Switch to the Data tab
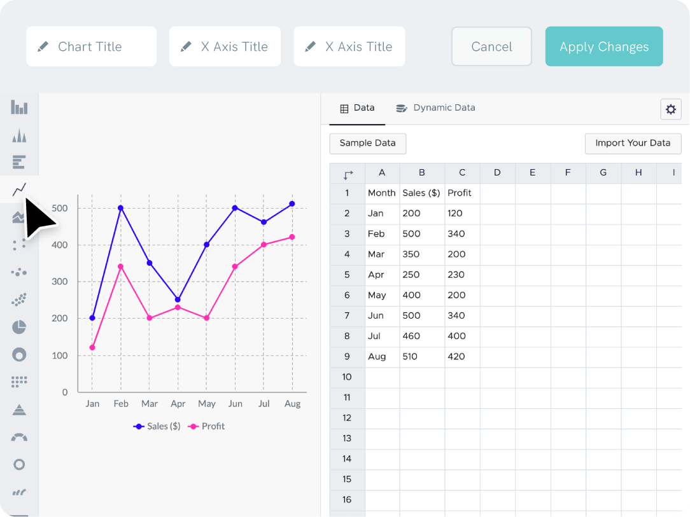Image resolution: width=690 pixels, height=517 pixels. tap(357, 108)
